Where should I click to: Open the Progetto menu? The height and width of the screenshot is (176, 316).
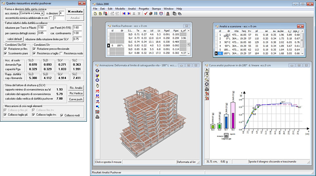point(144,9)
